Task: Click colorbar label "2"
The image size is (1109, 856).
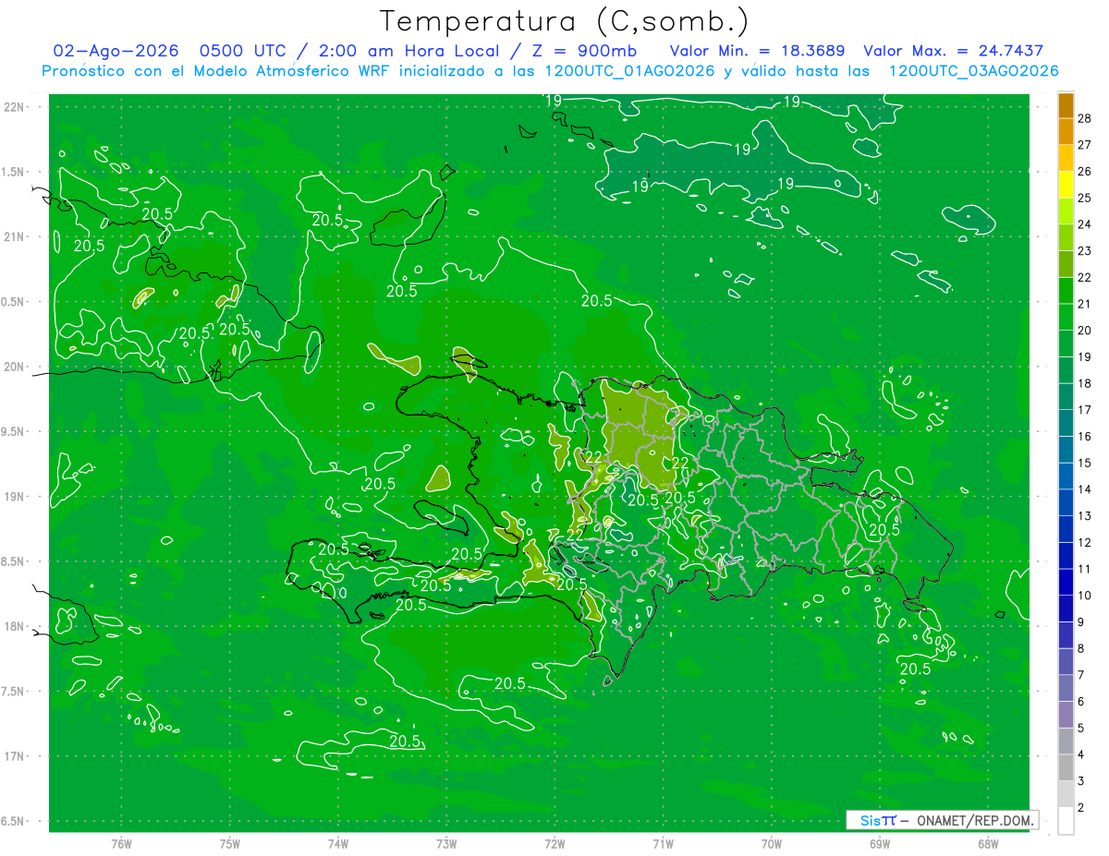Action: point(1081,808)
